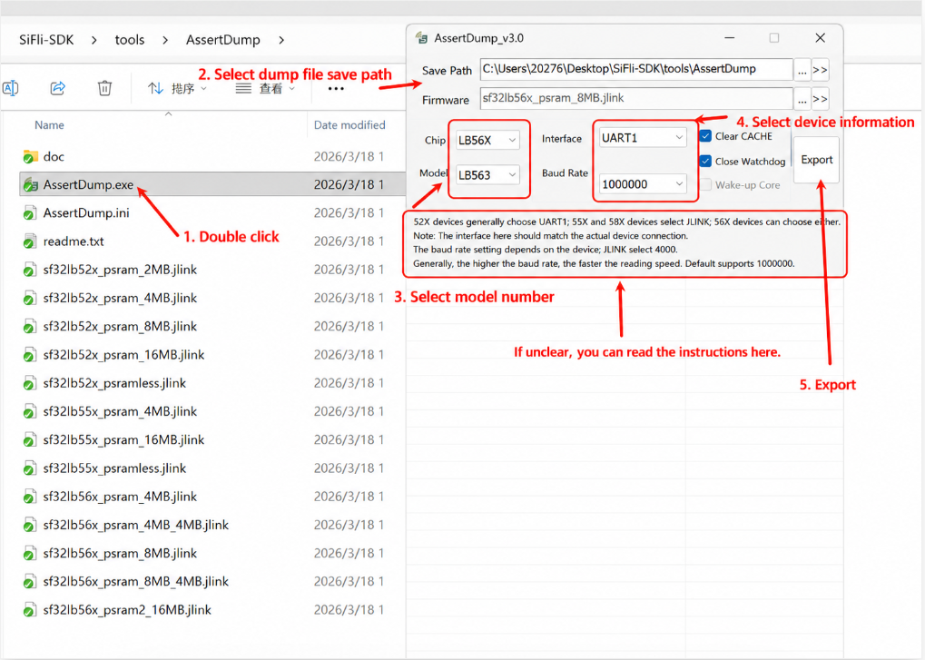Sort files by the Name column header
The image size is (925, 660).
pyautogui.click(x=49, y=125)
